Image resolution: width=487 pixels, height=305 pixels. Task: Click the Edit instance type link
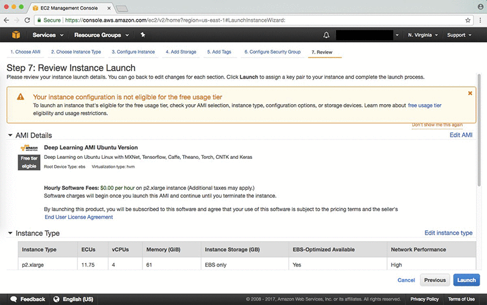coord(448,233)
